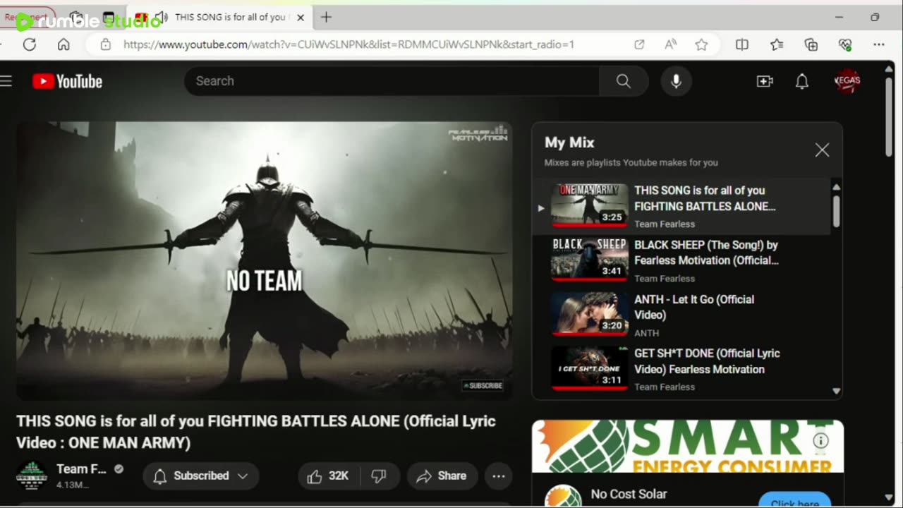This screenshot has height=508, width=903.
Task: Open the Subscribed notification dropdown
Action: coord(201,476)
